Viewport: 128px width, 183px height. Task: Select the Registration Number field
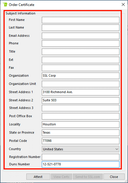[80, 157]
